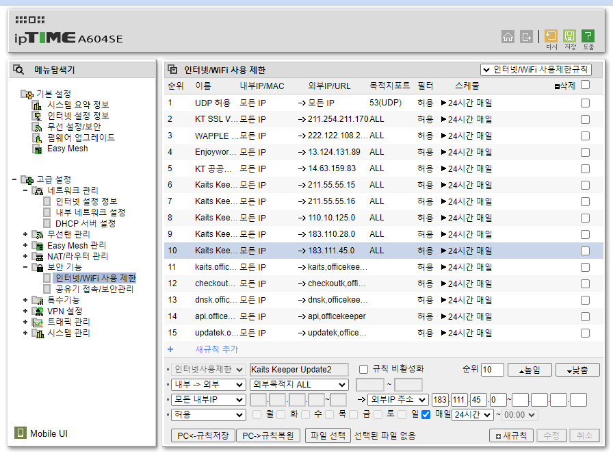Check the delete box for WAPPLE rule
The image size is (613, 456).
pos(585,136)
